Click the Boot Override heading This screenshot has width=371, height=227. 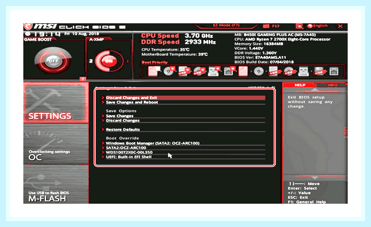pyautogui.click(x=122, y=138)
